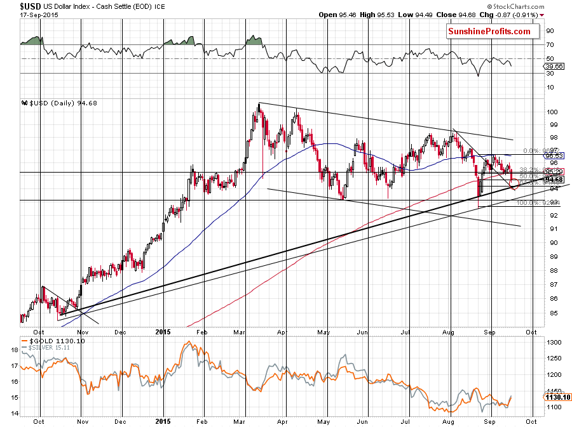Click the 0.0% Fibonacci retracement label
Viewport: 572px width, 427px height.
pos(541,151)
